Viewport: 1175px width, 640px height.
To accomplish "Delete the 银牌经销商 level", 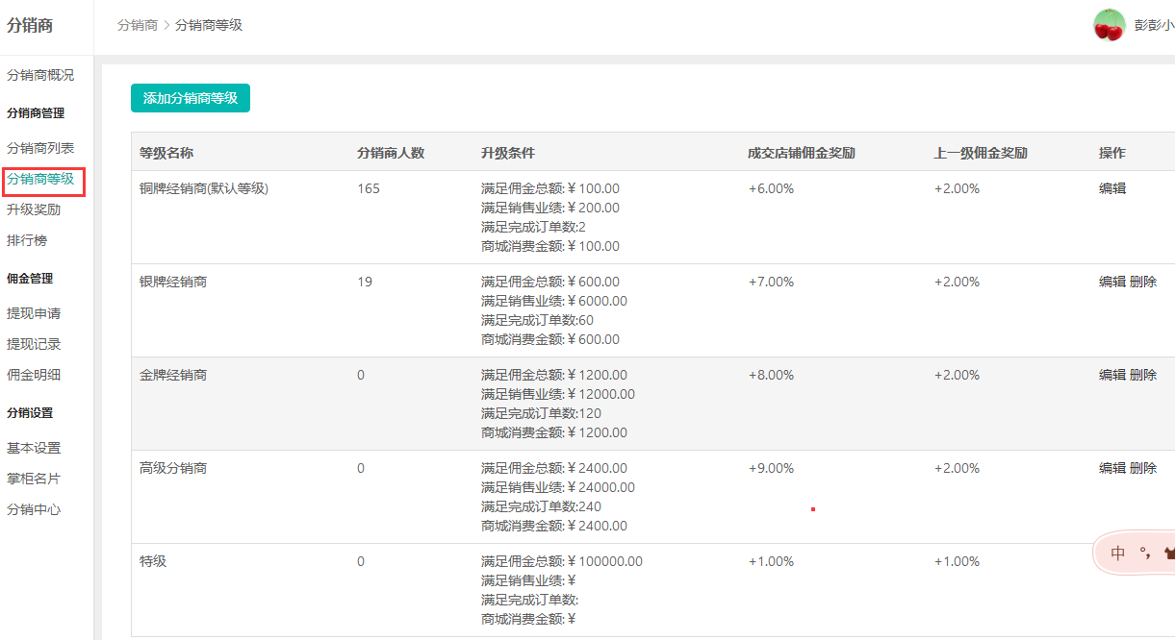I will [x=1143, y=282].
